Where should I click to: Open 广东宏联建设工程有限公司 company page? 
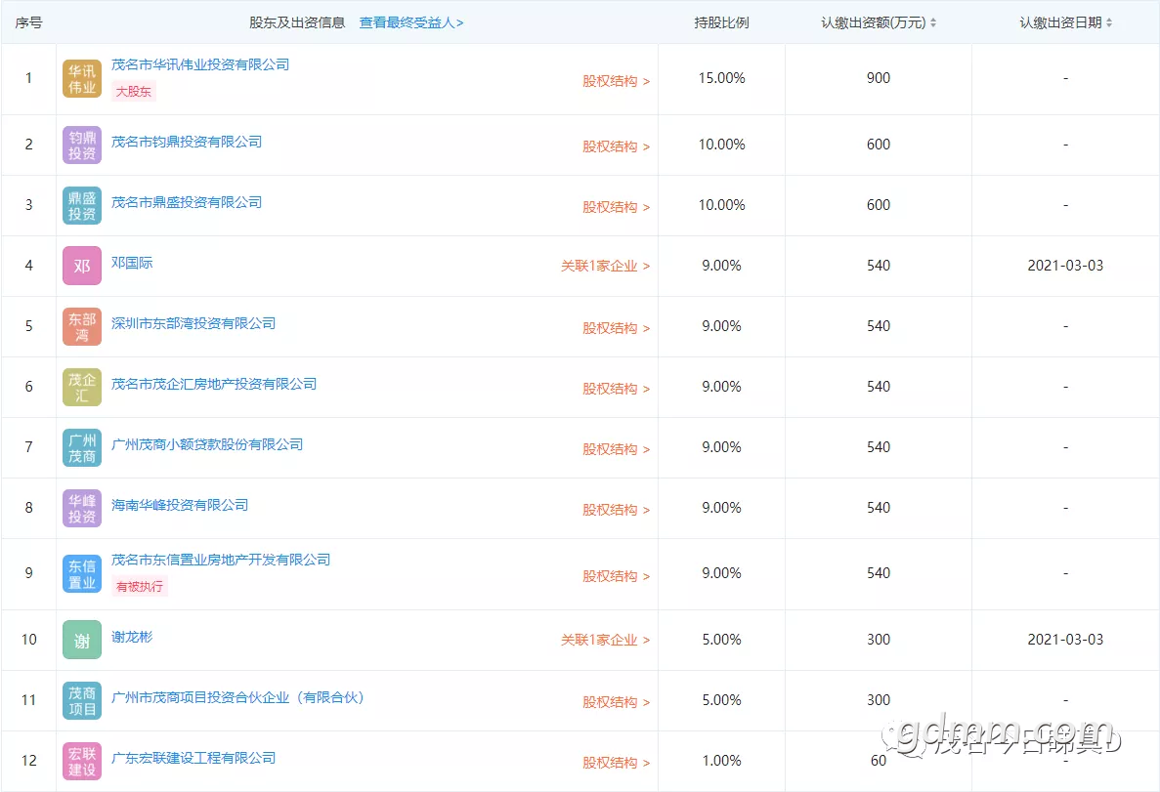(x=193, y=759)
